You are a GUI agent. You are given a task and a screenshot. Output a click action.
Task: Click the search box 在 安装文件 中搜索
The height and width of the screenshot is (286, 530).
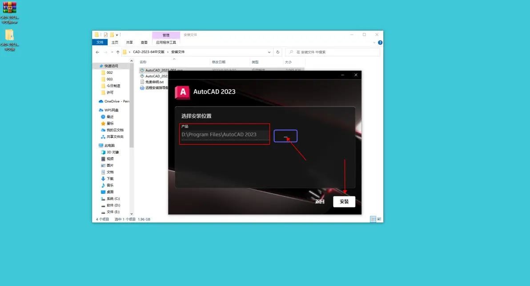pyautogui.click(x=333, y=52)
